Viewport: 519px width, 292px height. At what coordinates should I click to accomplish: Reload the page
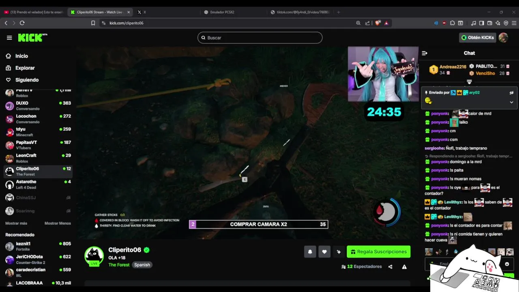click(x=22, y=23)
